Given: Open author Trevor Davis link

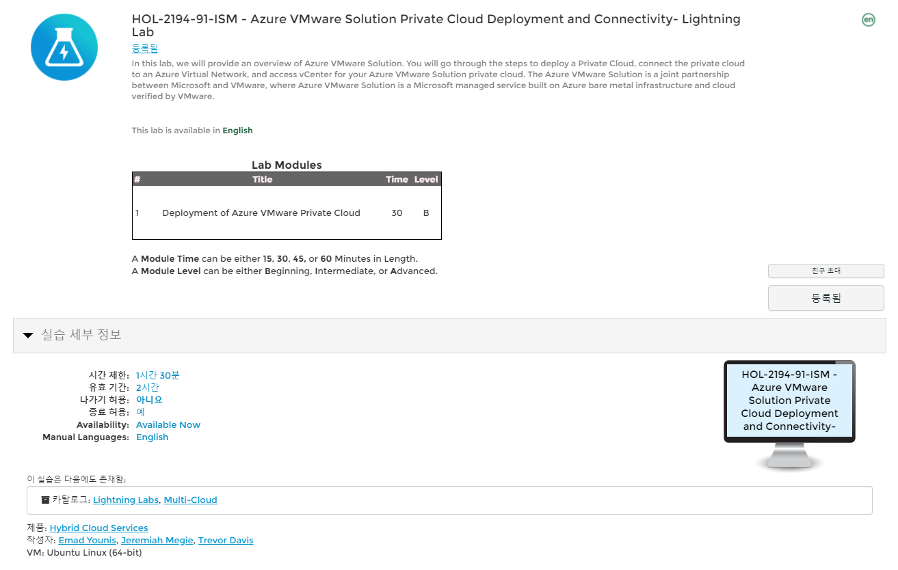Looking at the screenshot, I should point(226,541).
